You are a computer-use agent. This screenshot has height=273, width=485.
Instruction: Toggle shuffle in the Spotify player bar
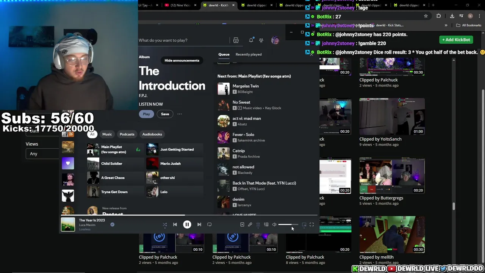click(165, 224)
